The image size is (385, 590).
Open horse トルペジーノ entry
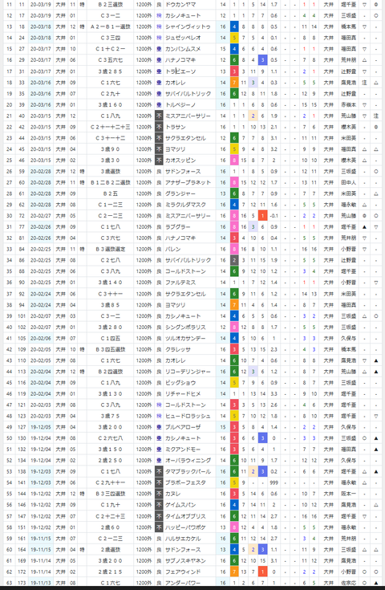pyautogui.click(x=180, y=104)
